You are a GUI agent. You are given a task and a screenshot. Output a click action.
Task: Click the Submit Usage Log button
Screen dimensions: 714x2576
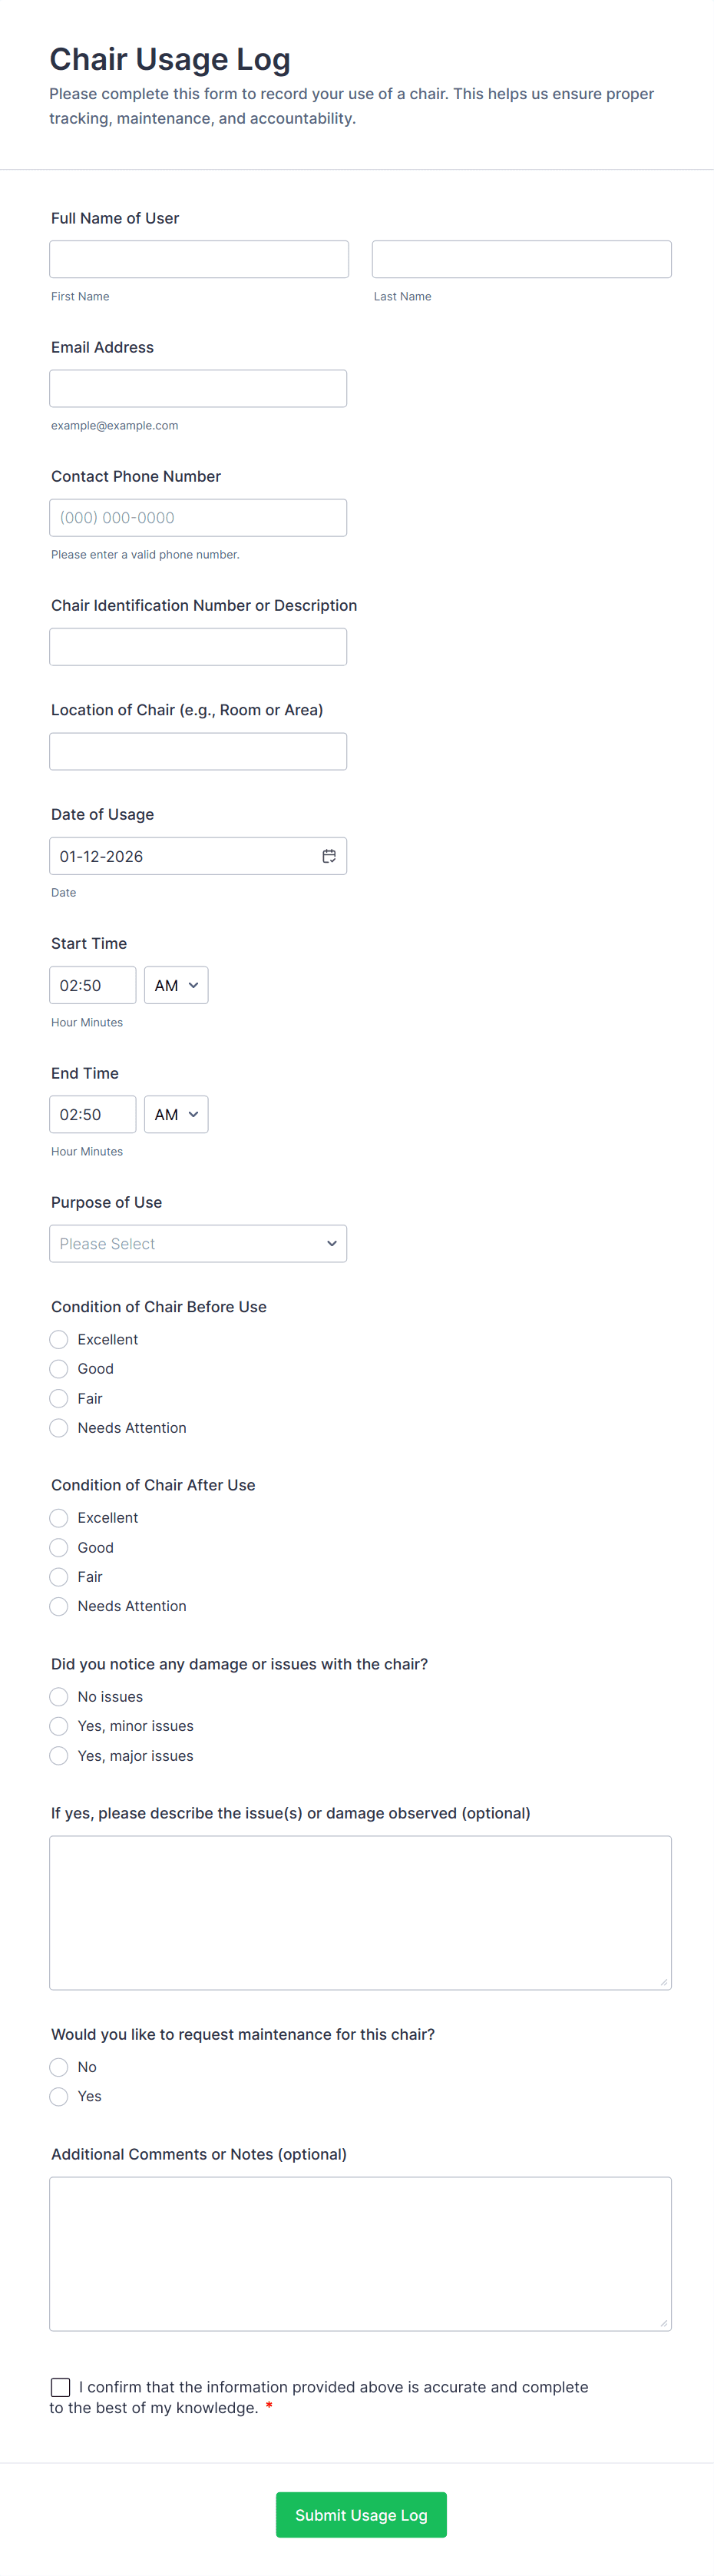[x=361, y=2514]
